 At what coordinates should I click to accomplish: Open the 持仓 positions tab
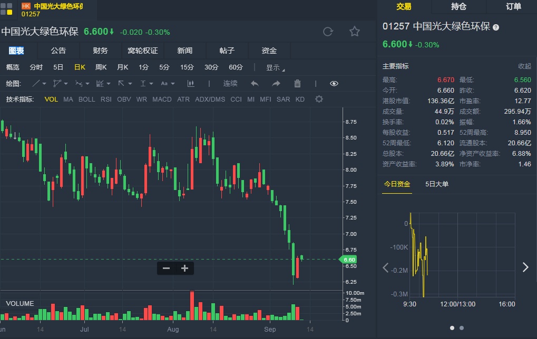[459, 7]
